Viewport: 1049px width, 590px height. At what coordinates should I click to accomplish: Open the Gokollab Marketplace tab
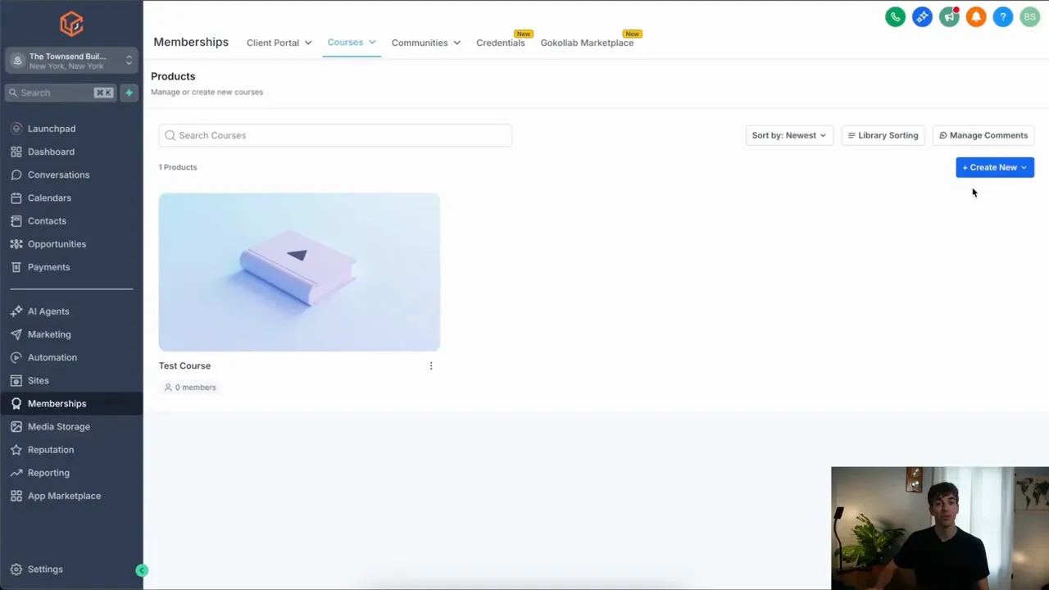tap(587, 43)
